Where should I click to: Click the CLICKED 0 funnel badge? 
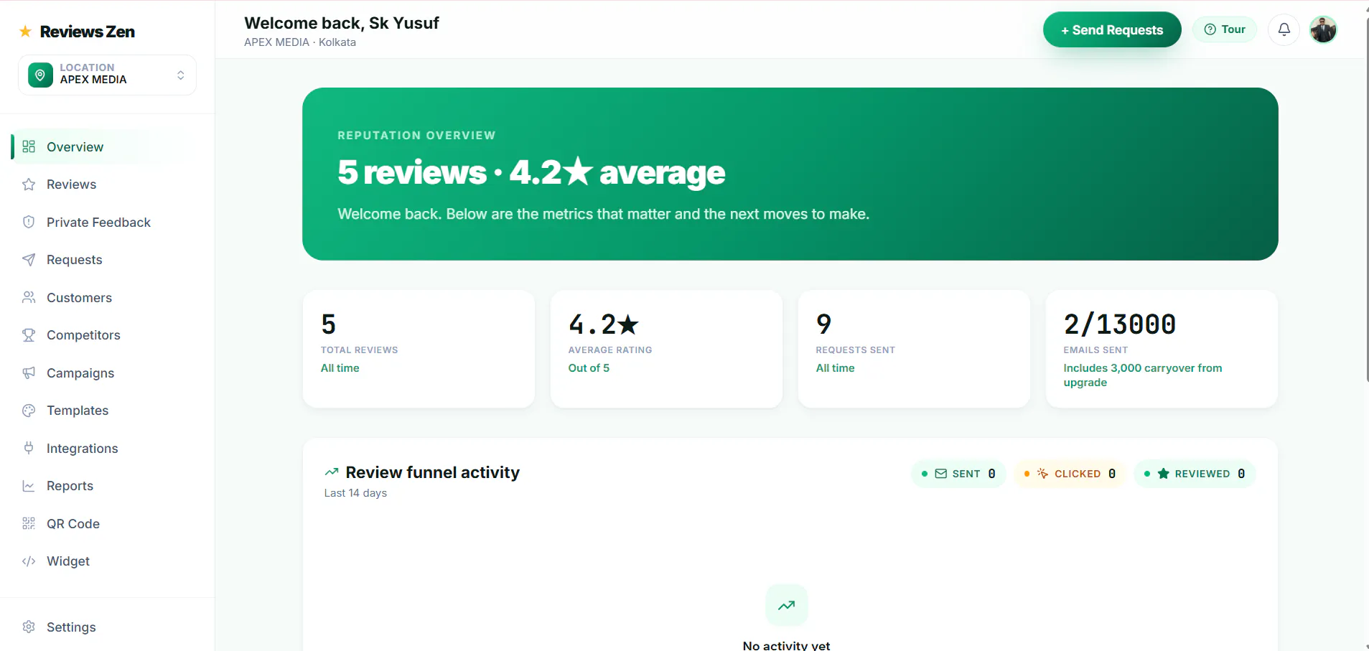pyautogui.click(x=1070, y=474)
